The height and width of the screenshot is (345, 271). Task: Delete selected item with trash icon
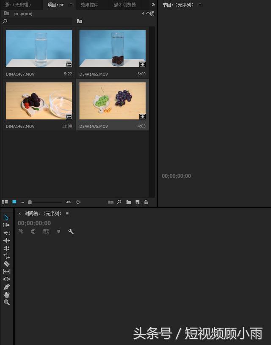tap(146, 202)
